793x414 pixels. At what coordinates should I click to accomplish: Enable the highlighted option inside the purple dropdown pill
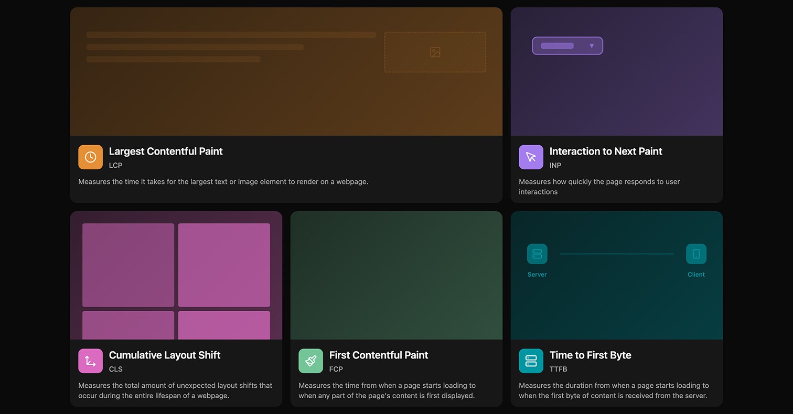[x=557, y=46]
